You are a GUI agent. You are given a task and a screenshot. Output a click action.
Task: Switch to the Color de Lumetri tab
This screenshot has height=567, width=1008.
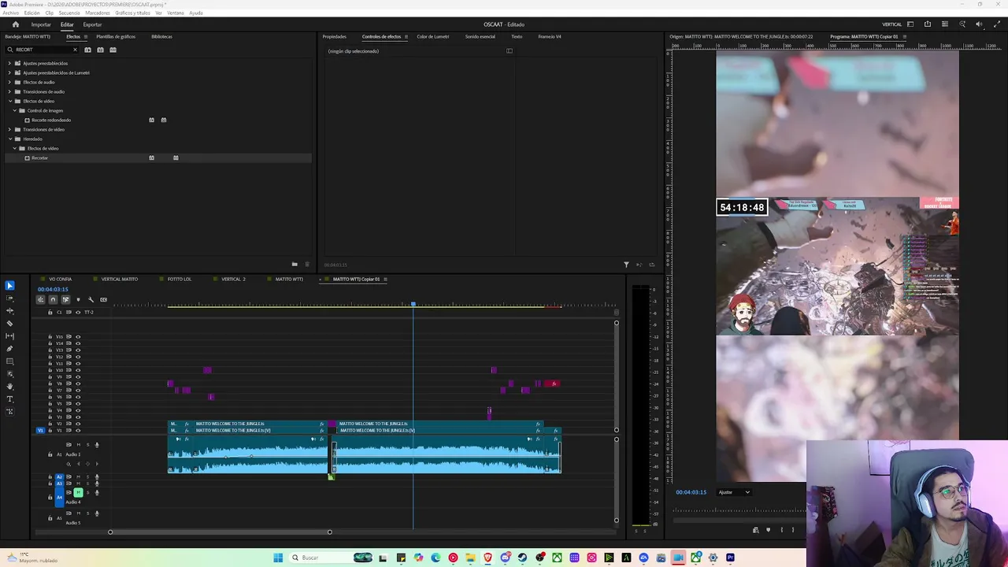(x=433, y=36)
